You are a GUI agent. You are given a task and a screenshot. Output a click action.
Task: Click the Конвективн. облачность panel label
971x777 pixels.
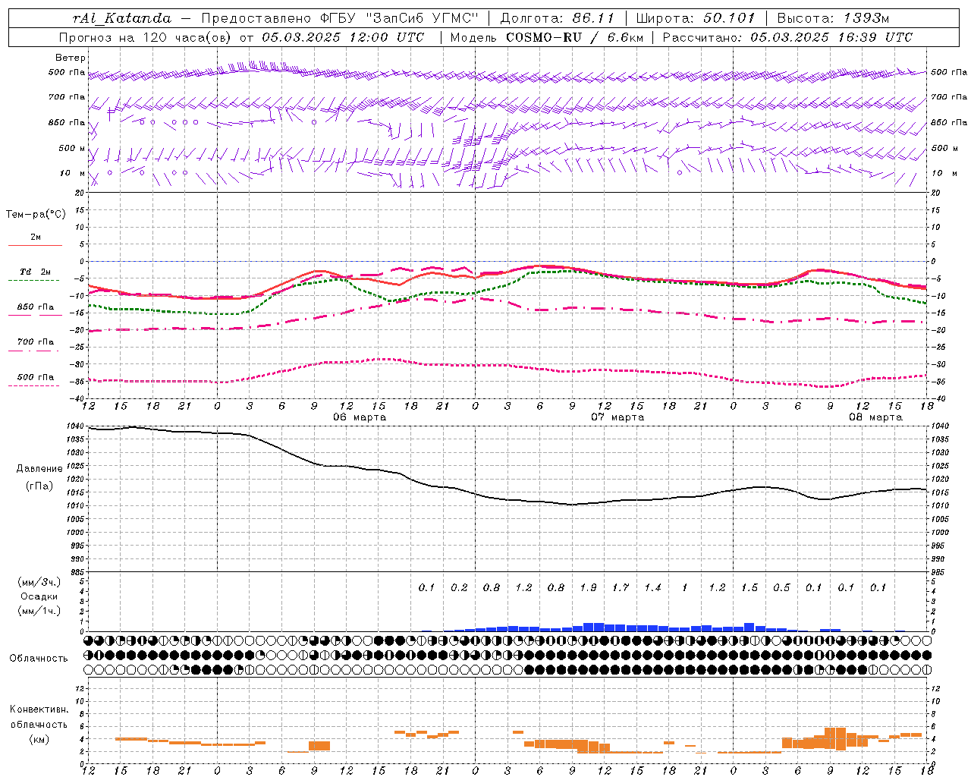point(39,717)
